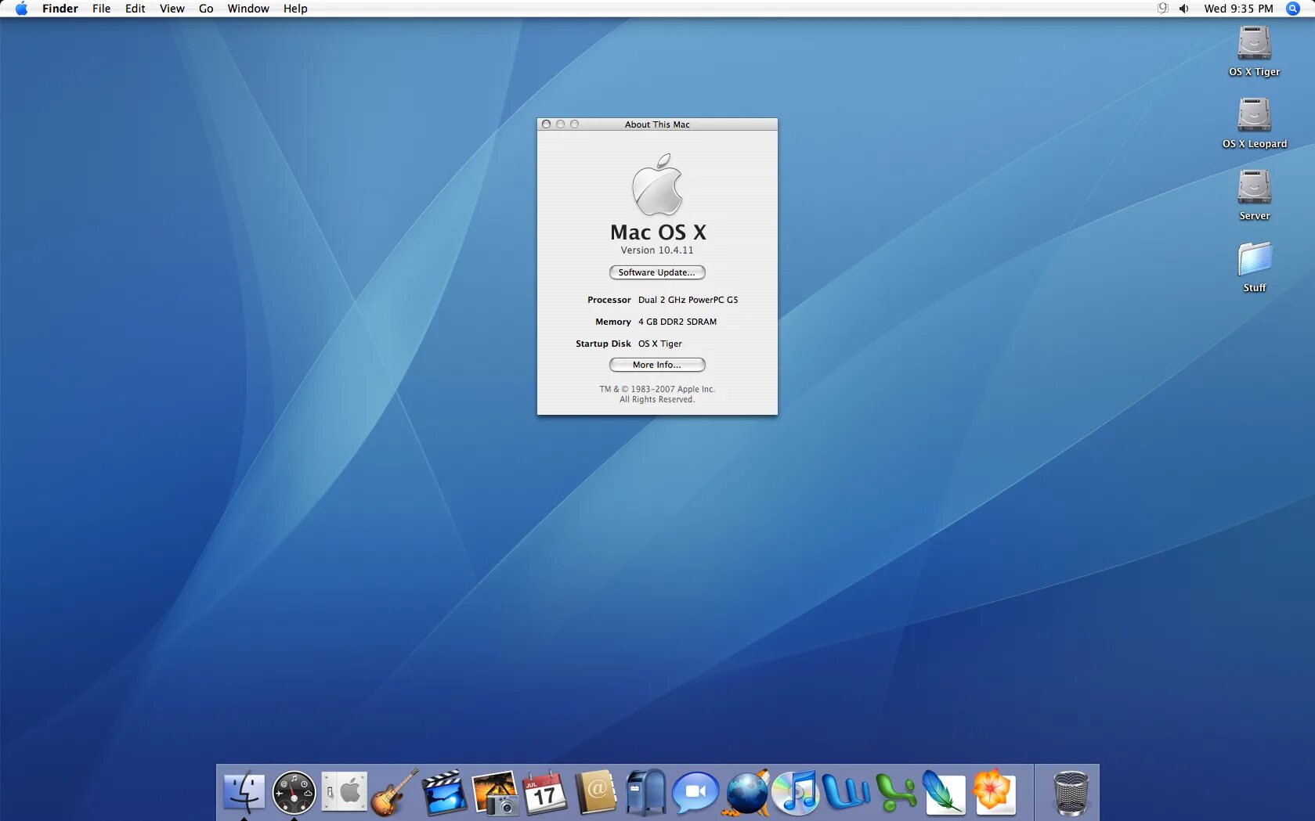Open the Help menu
1315x821 pixels.
pyautogui.click(x=295, y=9)
